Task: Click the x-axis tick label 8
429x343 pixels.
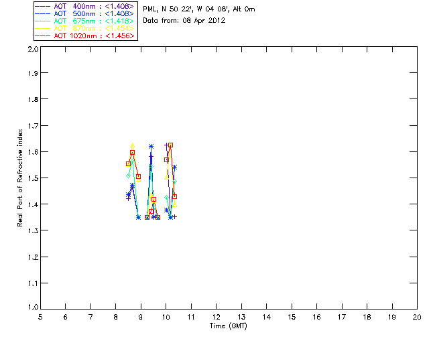Action: (116, 317)
